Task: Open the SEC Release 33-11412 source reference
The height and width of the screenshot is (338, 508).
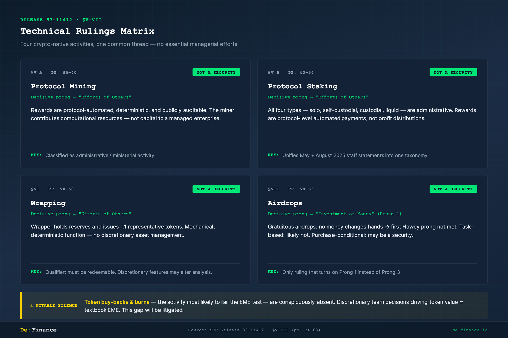Action: [254, 330]
